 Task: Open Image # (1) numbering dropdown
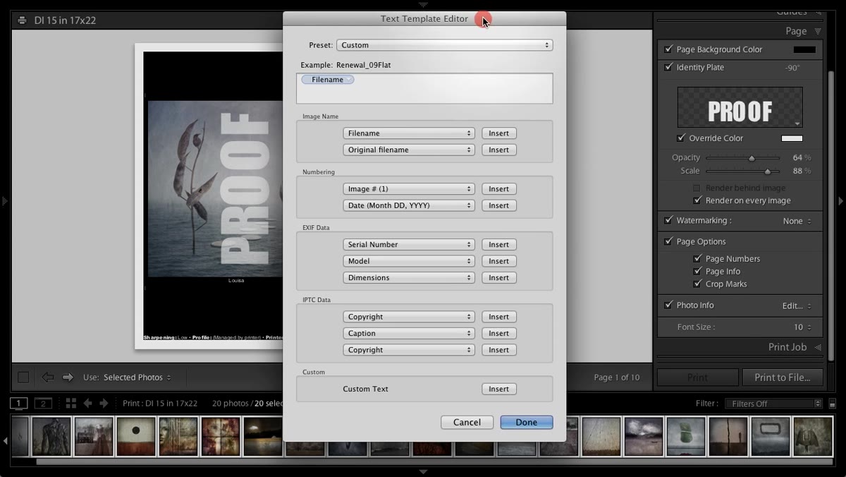[x=409, y=188]
